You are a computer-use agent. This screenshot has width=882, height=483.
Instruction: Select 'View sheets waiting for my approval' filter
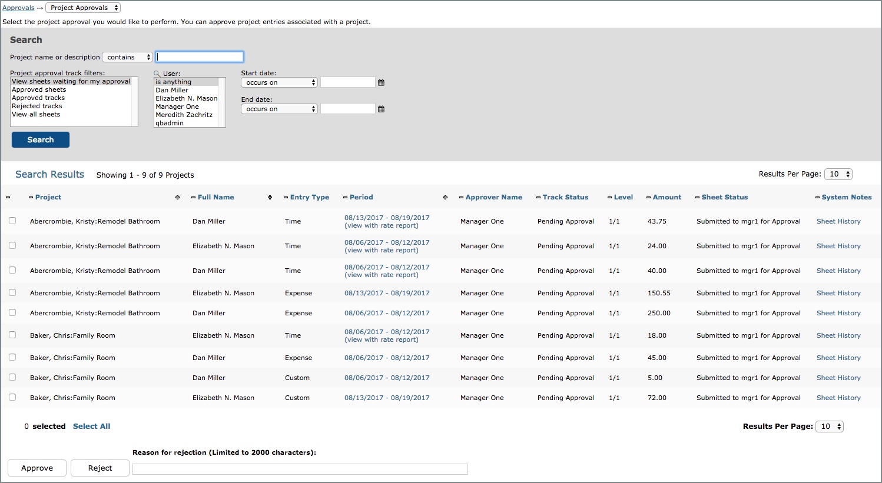pyautogui.click(x=71, y=82)
